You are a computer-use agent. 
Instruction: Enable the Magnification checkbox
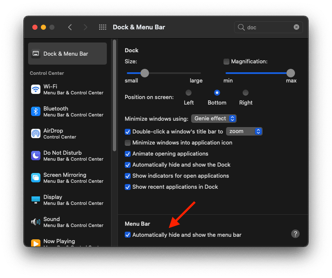tap(226, 62)
